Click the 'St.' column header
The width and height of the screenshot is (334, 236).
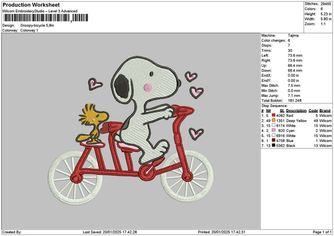pos(282,111)
